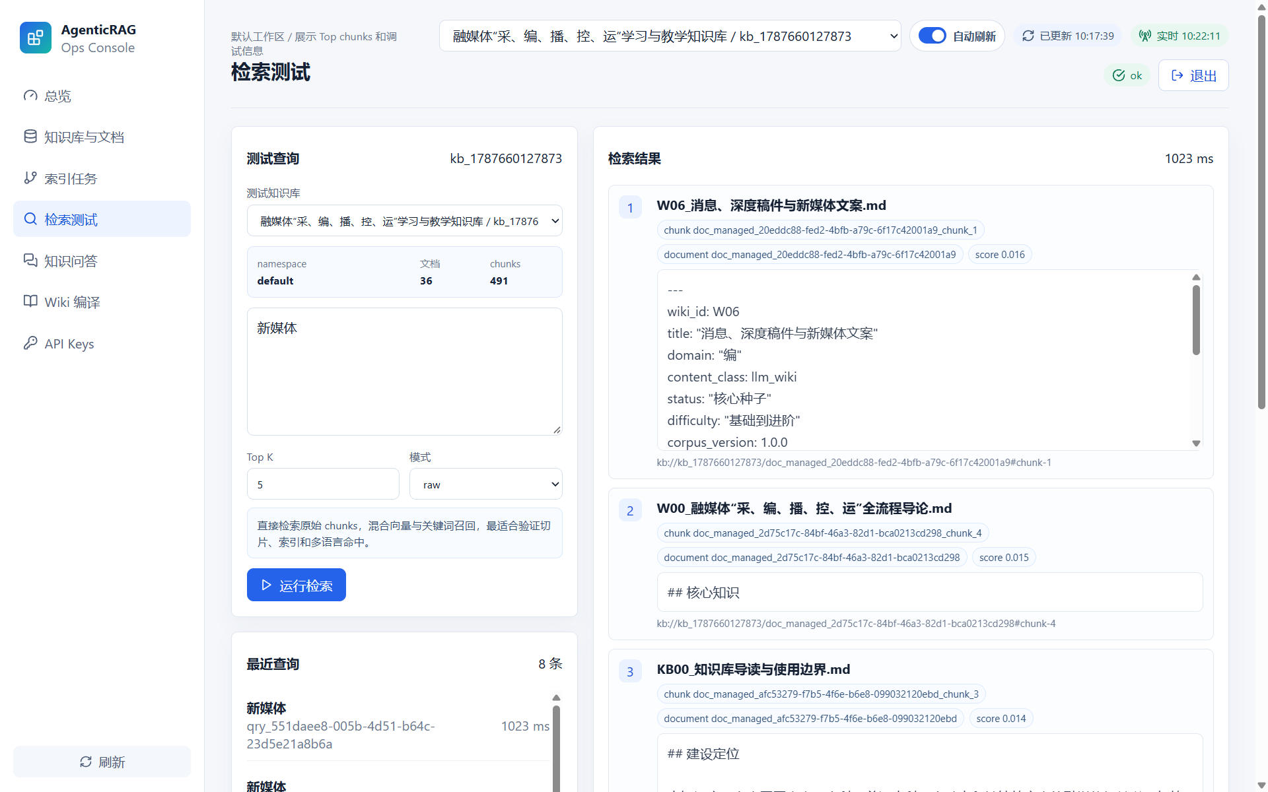Click document tag doc_managed_afc53279
Image resolution: width=1268 pixels, height=792 pixels.
coord(810,718)
